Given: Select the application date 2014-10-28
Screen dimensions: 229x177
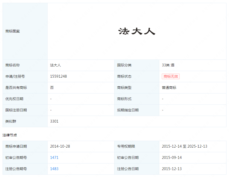Looking at the screenshot, I should (60, 146).
